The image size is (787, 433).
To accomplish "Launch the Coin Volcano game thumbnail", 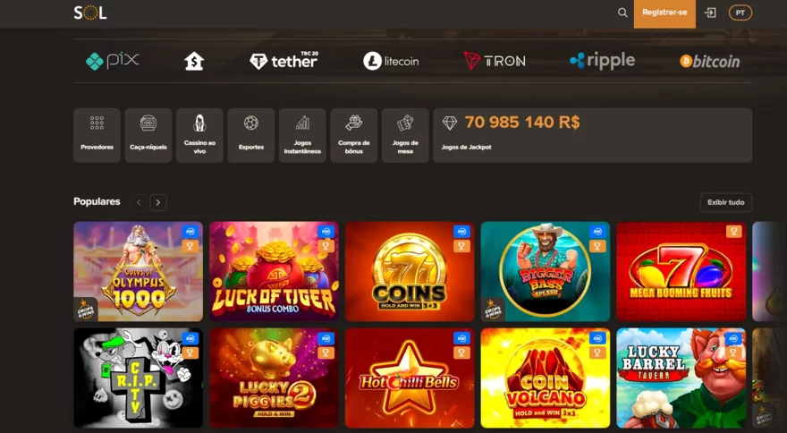I will (x=546, y=378).
